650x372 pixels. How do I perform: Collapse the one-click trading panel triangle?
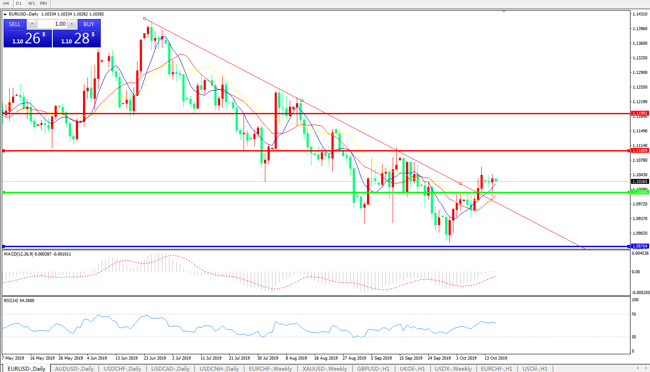click(x=5, y=14)
